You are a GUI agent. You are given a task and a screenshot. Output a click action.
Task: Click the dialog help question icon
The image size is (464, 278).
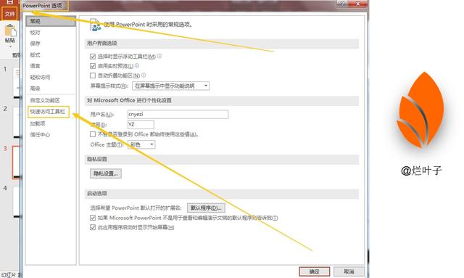[342, 4]
